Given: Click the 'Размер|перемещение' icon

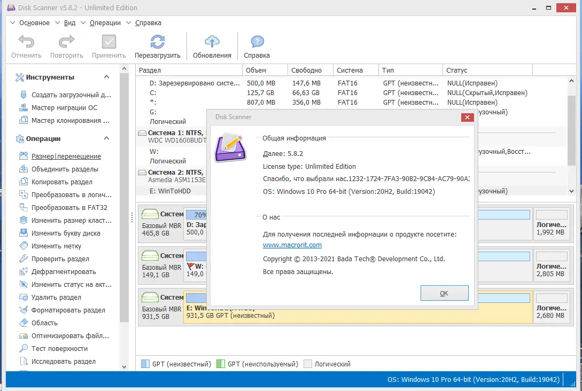Looking at the screenshot, I should (x=24, y=156).
